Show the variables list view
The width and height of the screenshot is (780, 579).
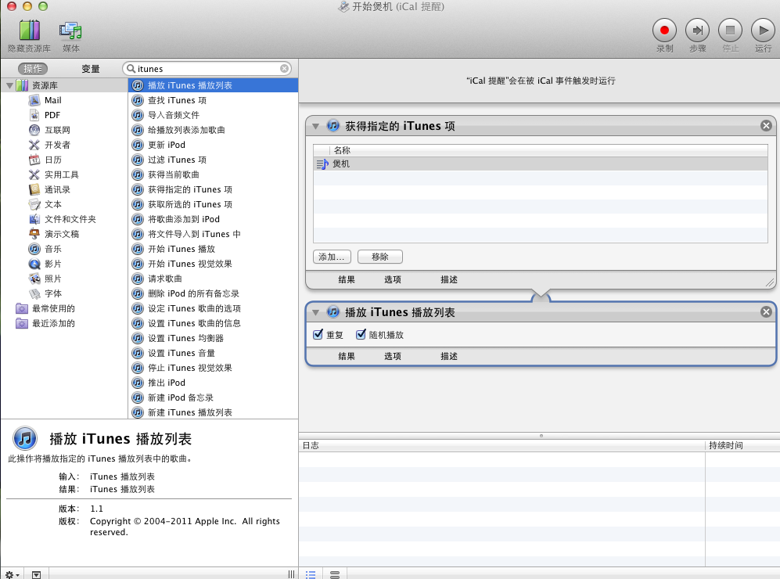click(x=335, y=574)
